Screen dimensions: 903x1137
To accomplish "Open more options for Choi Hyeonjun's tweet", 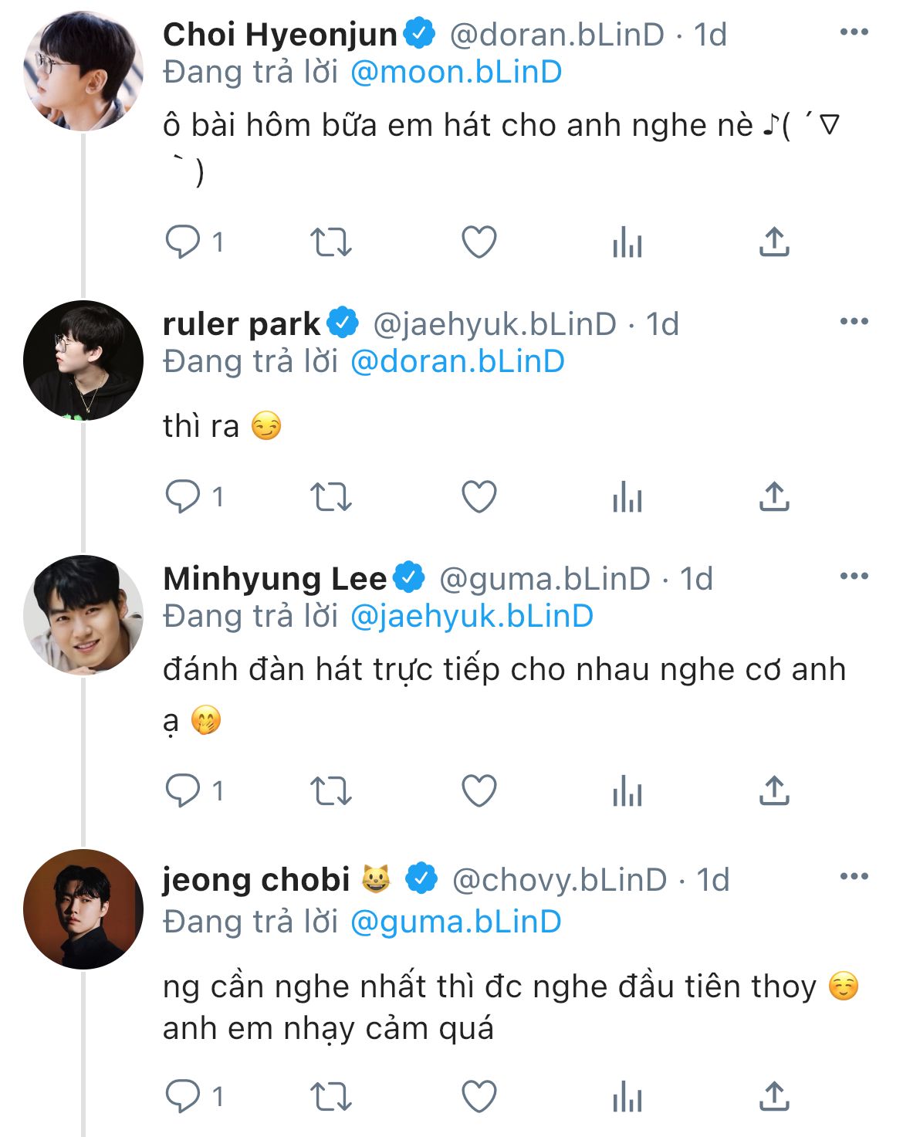I will click(854, 32).
